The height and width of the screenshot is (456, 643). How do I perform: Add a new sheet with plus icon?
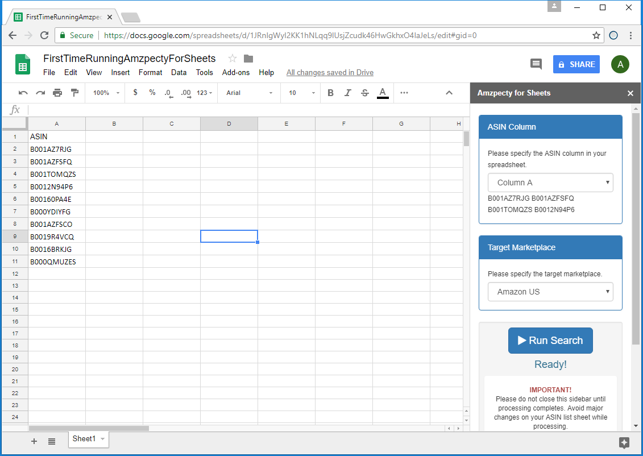[x=34, y=441]
